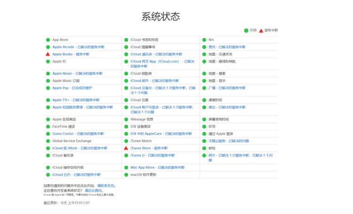Screen dimensions: 353x214
Task: Click the 屏幕使用时间 service name
Action: 218,119
